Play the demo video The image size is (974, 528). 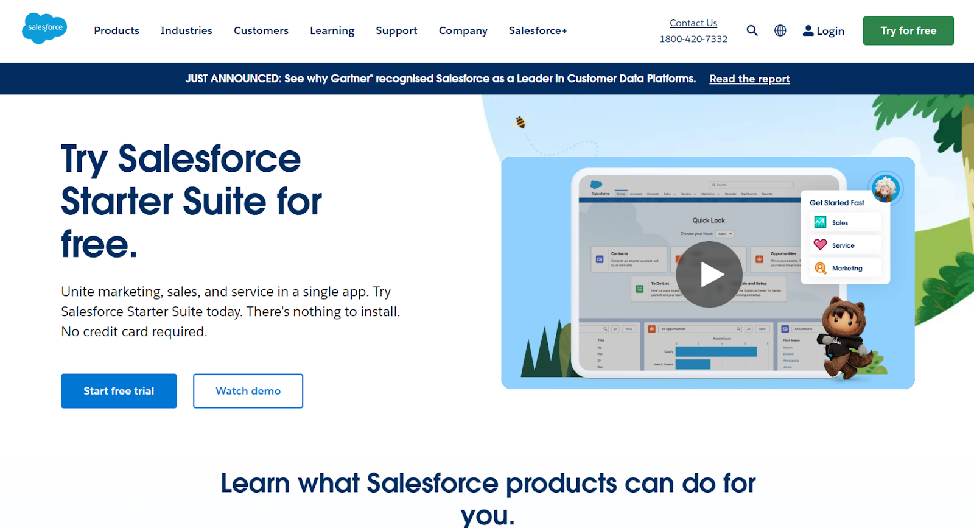click(709, 274)
